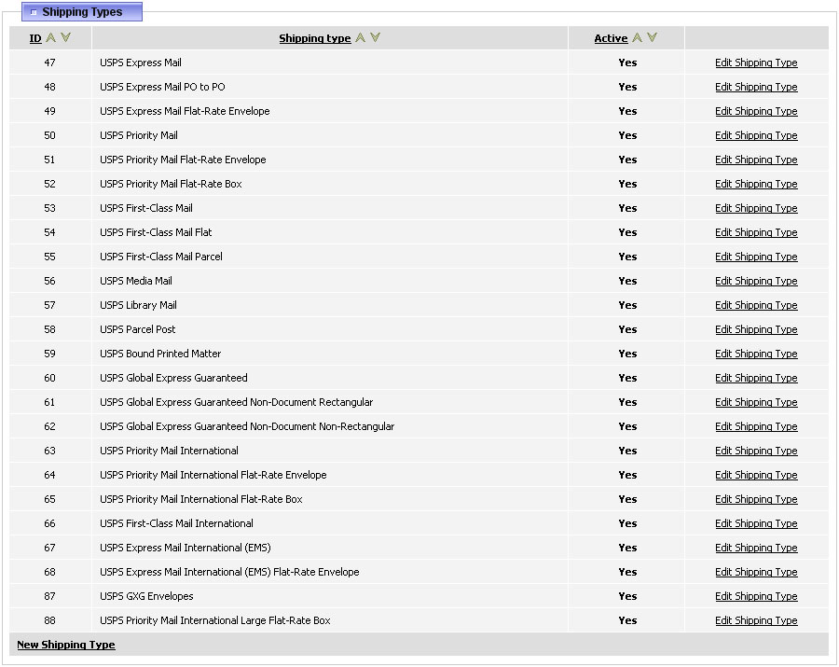Image resolution: width=839 pixels, height=667 pixels.
Task: Click the Shipping Types panel title
Action: (x=82, y=12)
